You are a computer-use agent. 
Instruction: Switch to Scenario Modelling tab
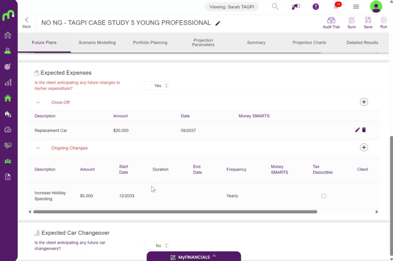97,43
